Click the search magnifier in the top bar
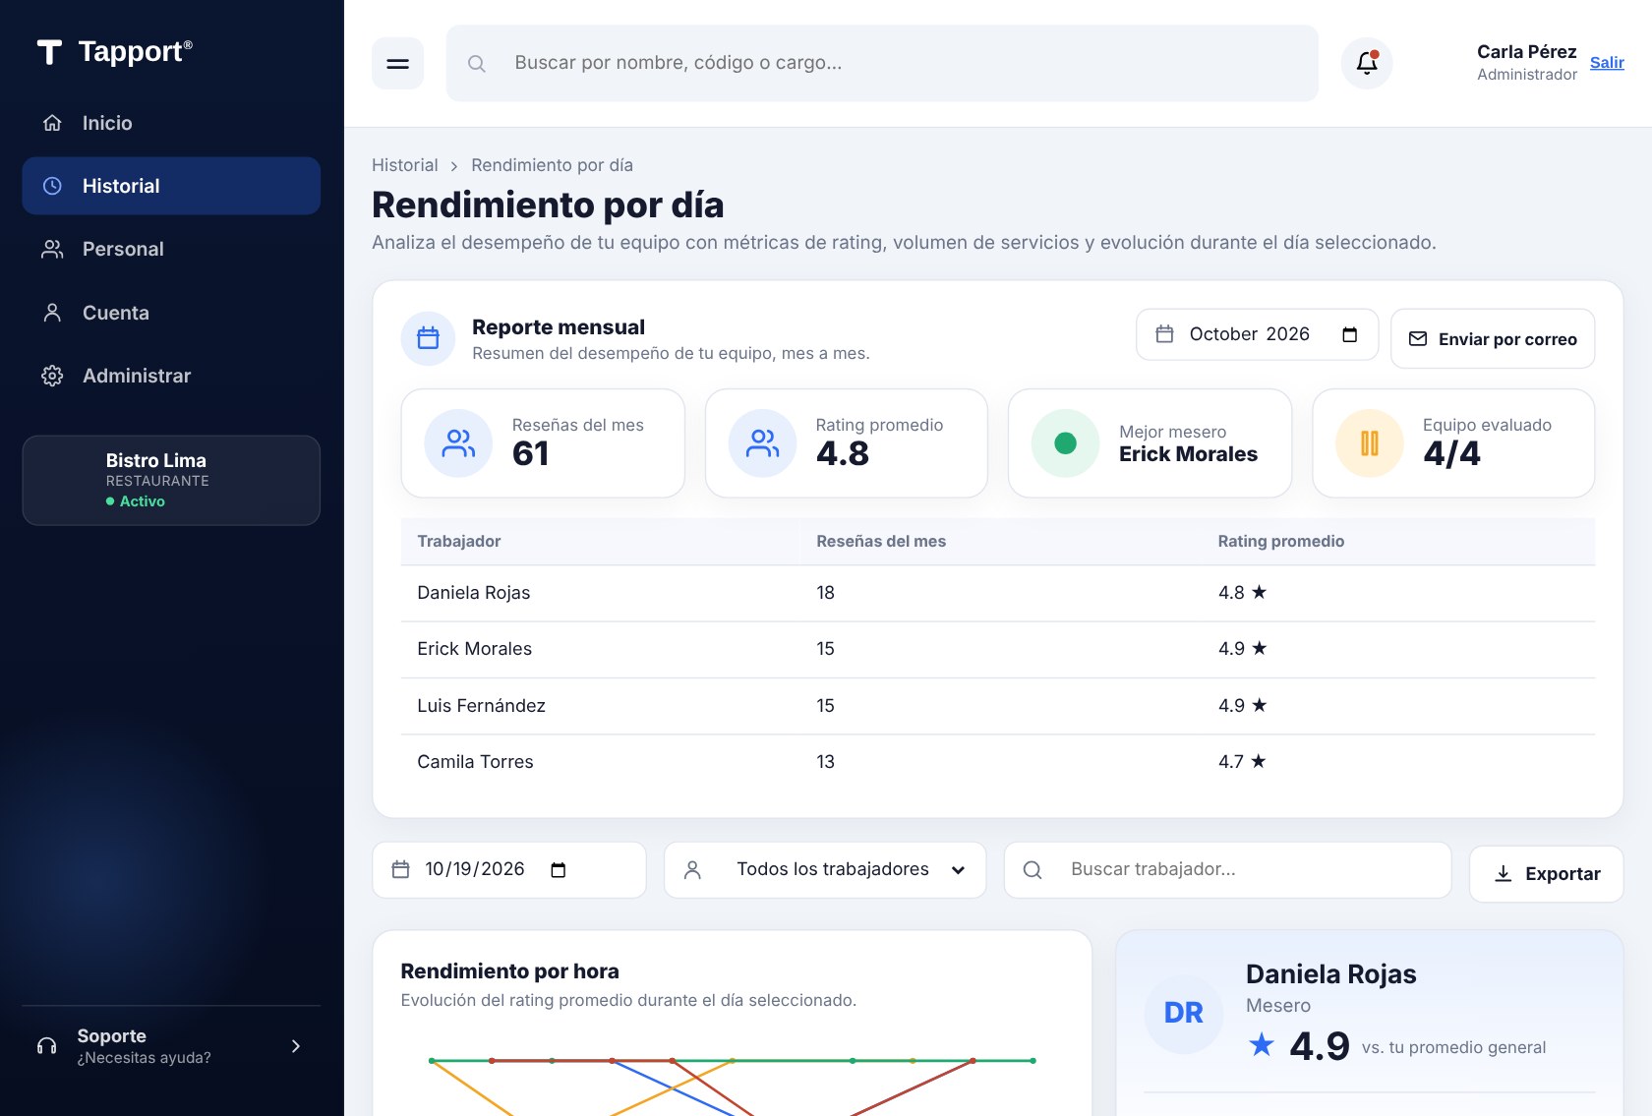This screenshot has height=1116, width=1652. click(477, 64)
